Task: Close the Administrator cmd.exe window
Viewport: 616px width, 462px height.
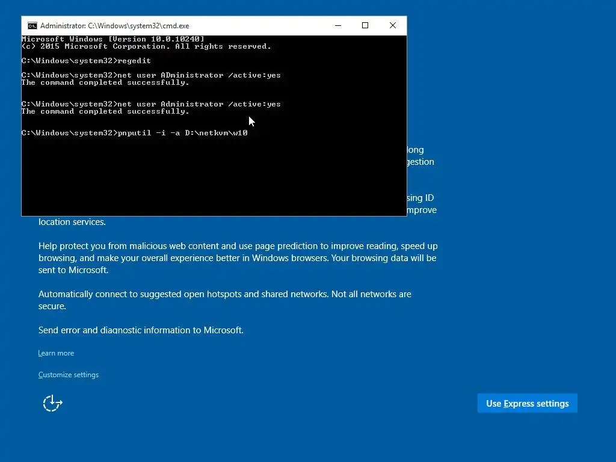Action: pyautogui.click(x=392, y=25)
